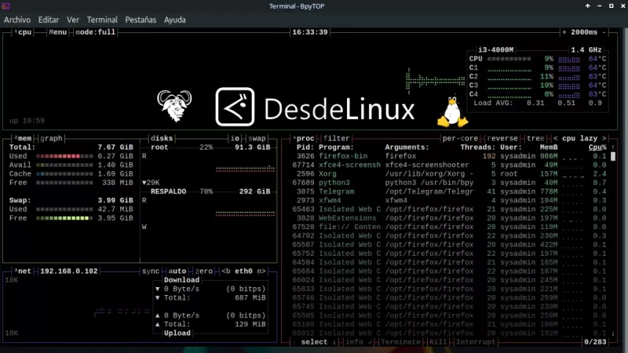
Task: Toggle the io option in disks
Action: (235, 138)
